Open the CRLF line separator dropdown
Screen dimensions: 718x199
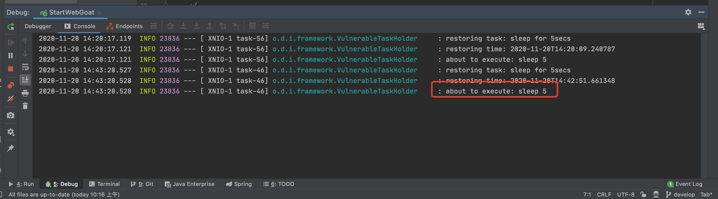pyautogui.click(x=604, y=194)
